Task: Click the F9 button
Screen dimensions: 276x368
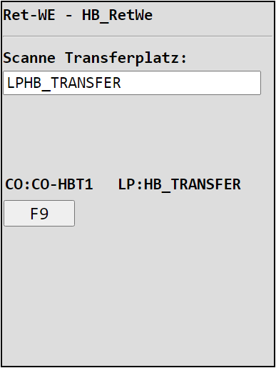Action: click(39, 213)
